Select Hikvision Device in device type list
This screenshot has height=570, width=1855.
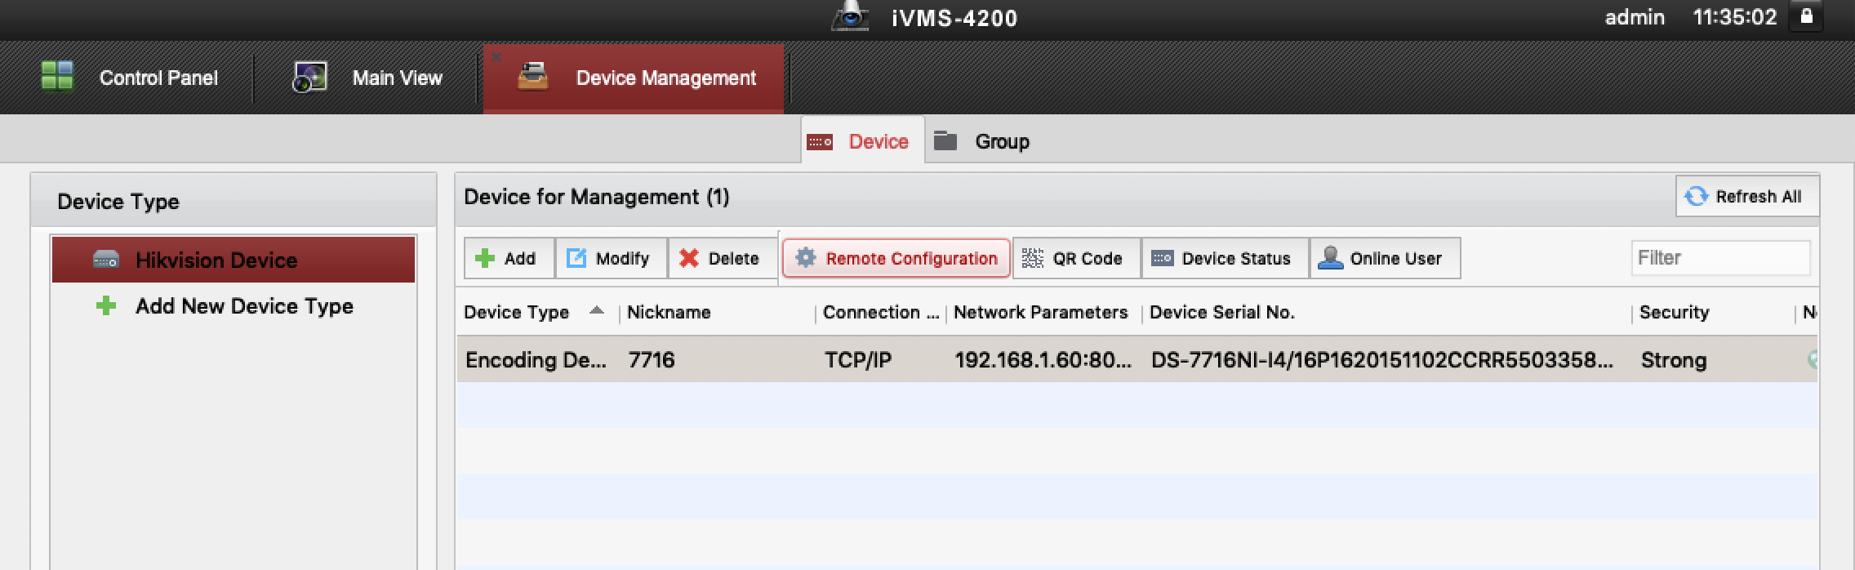(234, 260)
